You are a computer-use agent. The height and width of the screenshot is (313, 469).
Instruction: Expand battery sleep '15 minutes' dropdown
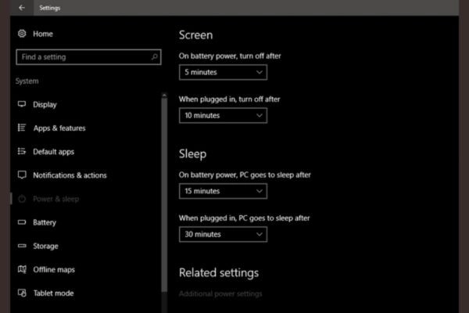pyautogui.click(x=223, y=191)
